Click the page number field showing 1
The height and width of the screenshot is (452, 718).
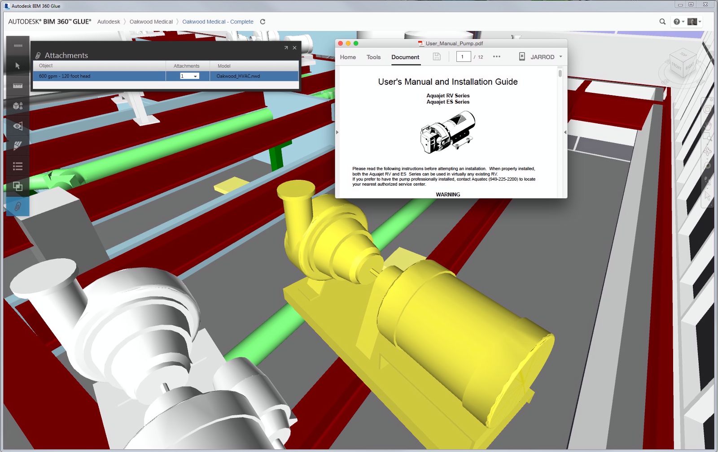point(464,56)
